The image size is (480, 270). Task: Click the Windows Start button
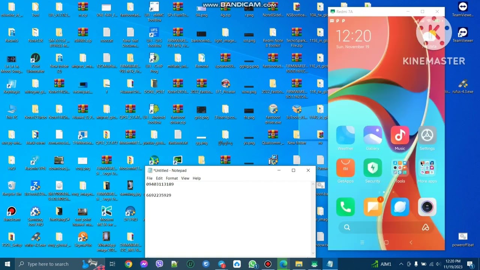7,264
